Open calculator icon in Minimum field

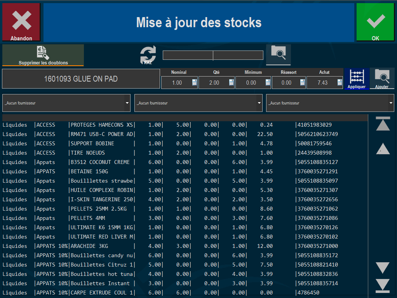click(268, 82)
